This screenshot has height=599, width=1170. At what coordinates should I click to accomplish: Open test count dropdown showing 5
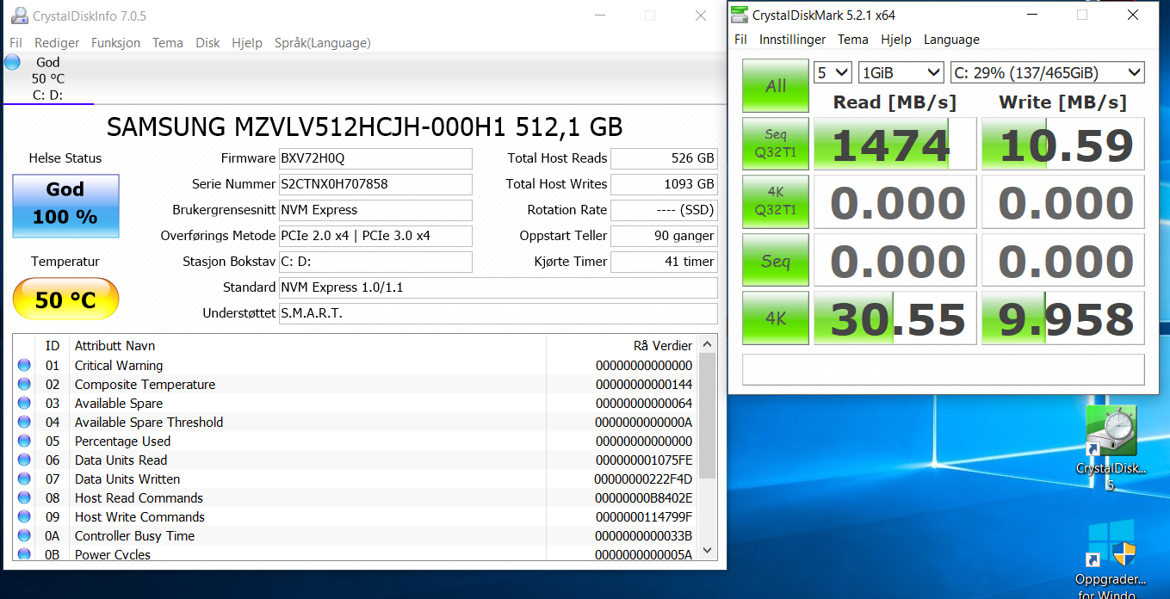833,73
